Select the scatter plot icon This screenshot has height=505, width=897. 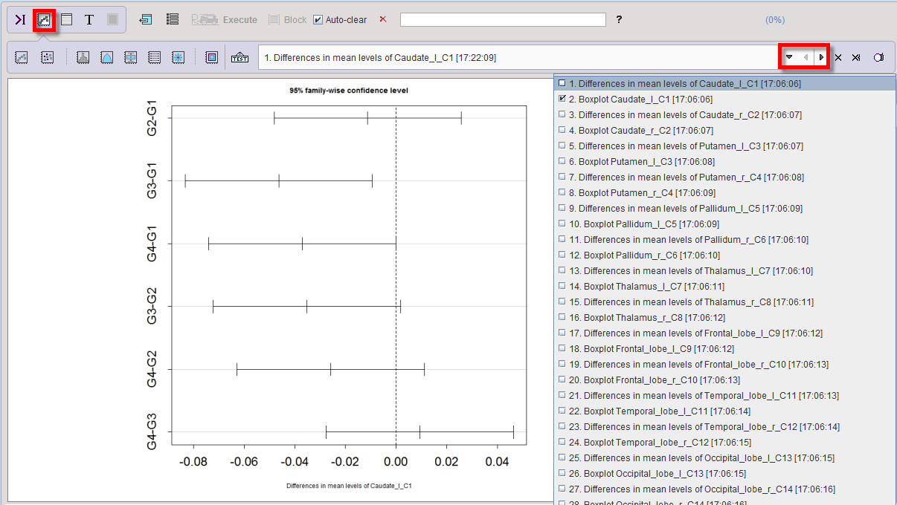(x=47, y=57)
